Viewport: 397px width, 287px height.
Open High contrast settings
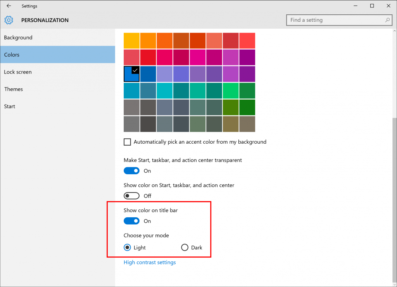point(150,262)
